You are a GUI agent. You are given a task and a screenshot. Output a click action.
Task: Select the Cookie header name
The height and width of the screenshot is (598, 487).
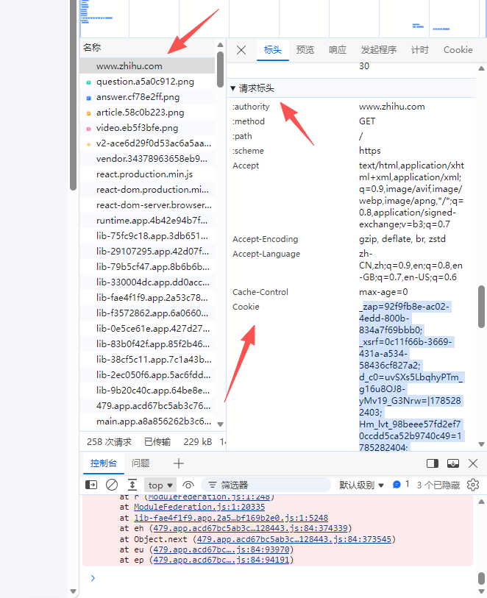coord(246,307)
